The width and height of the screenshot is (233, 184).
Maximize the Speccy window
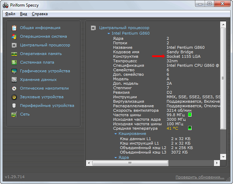click(209, 4)
